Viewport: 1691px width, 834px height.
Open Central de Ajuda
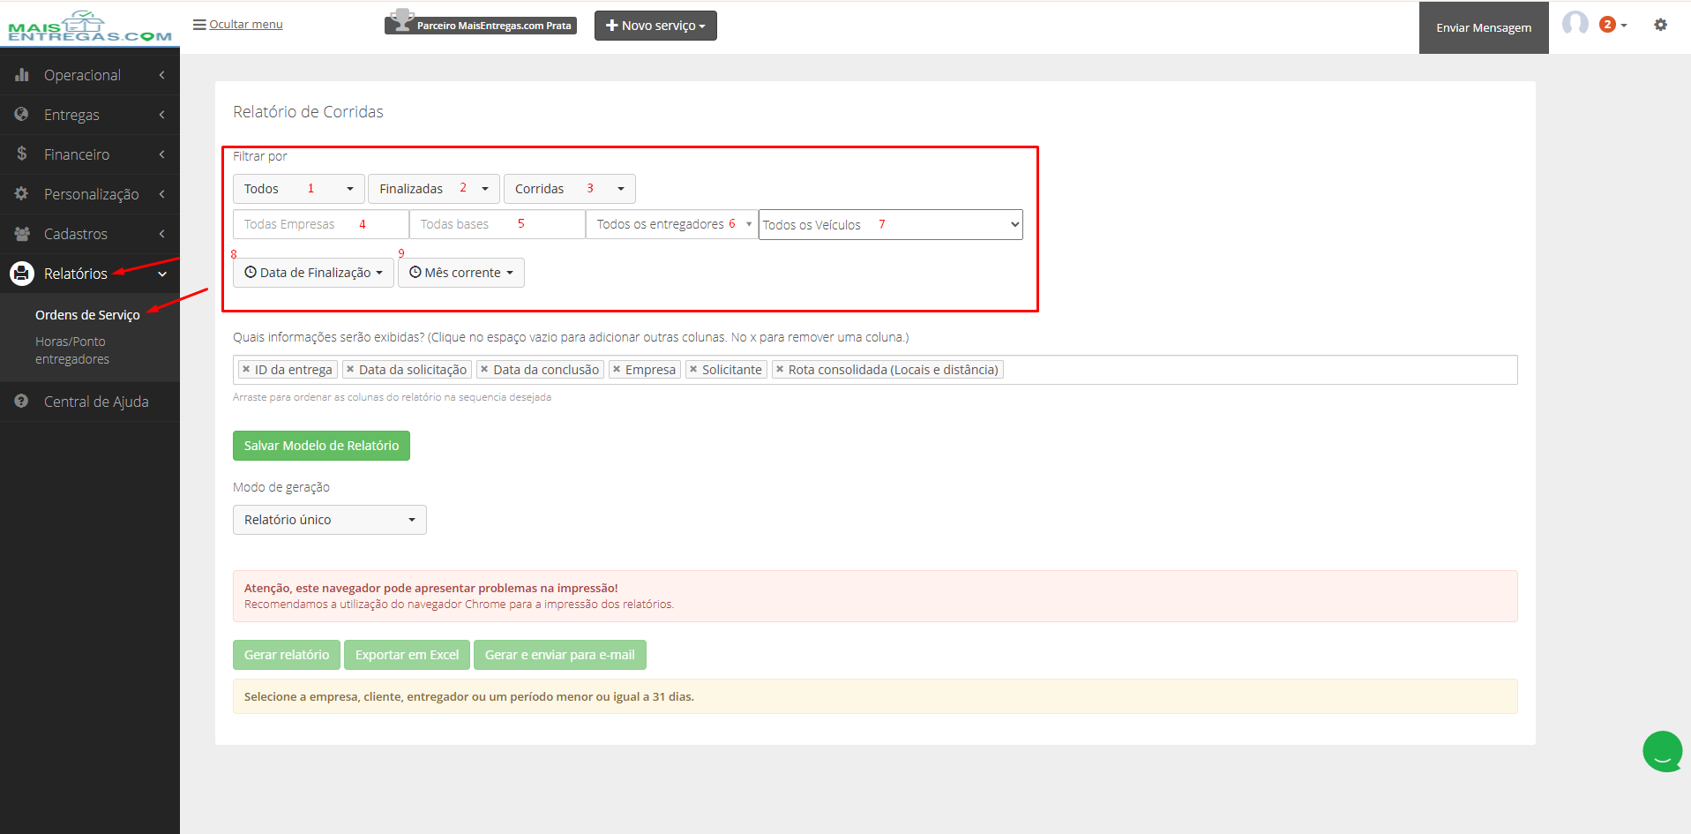pyautogui.click(x=90, y=402)
